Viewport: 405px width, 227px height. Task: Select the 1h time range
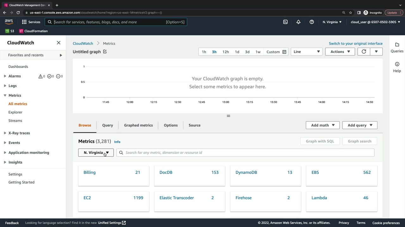(204, 52)
